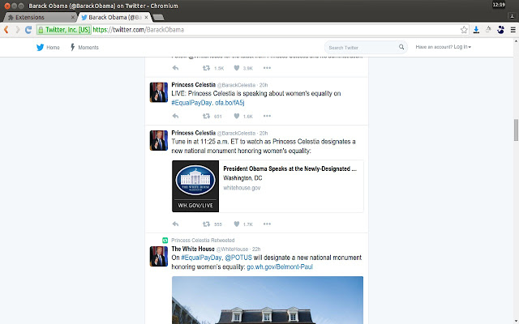Click the page vertical scrollbar thumb
Image resolution: width=519 pixels, height=324 pixels.
(516, 130)
